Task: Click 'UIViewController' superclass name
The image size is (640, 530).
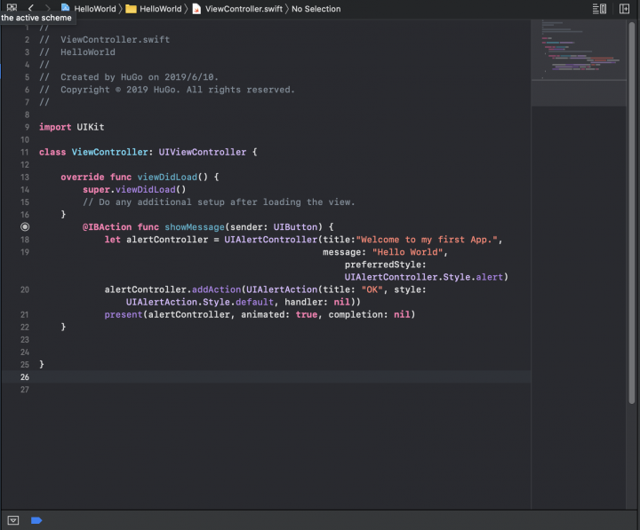Action: [x=203, y=152]
